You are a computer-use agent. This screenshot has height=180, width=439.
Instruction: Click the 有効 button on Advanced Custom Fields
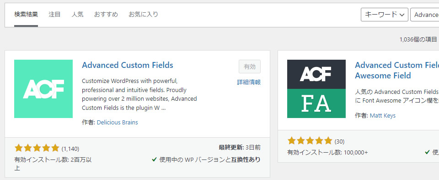tap(250, 67)
